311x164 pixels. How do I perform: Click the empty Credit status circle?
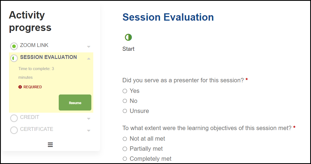click(x=14, y=118)
